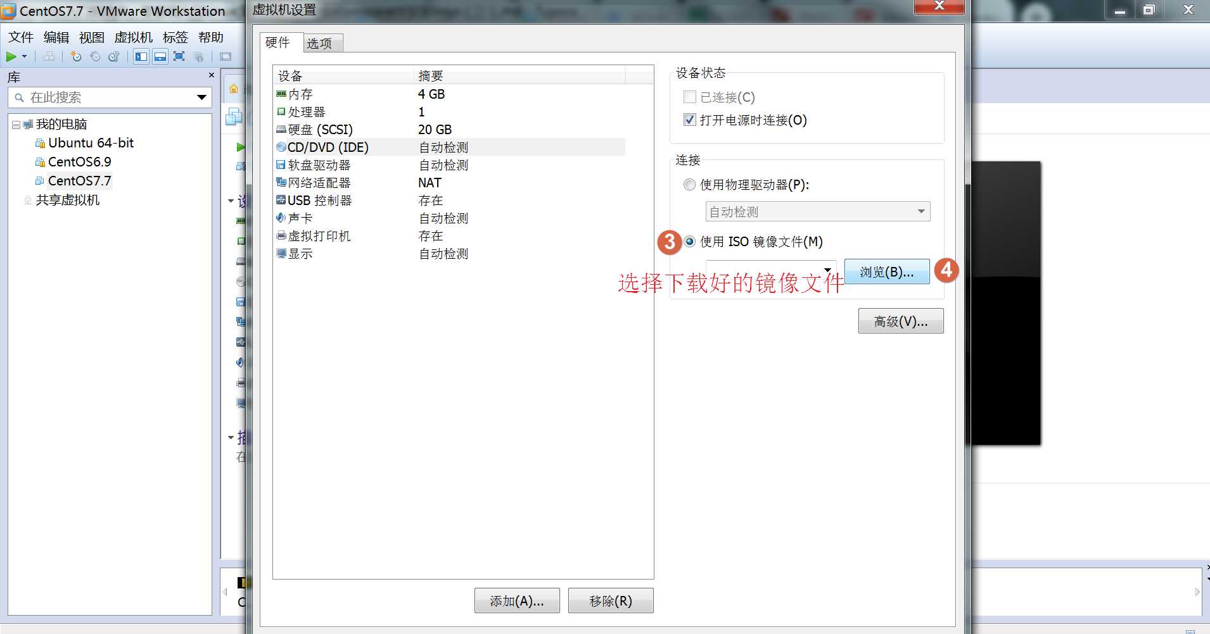Open the snapshot manager toolbar icon

coord(114,57)
